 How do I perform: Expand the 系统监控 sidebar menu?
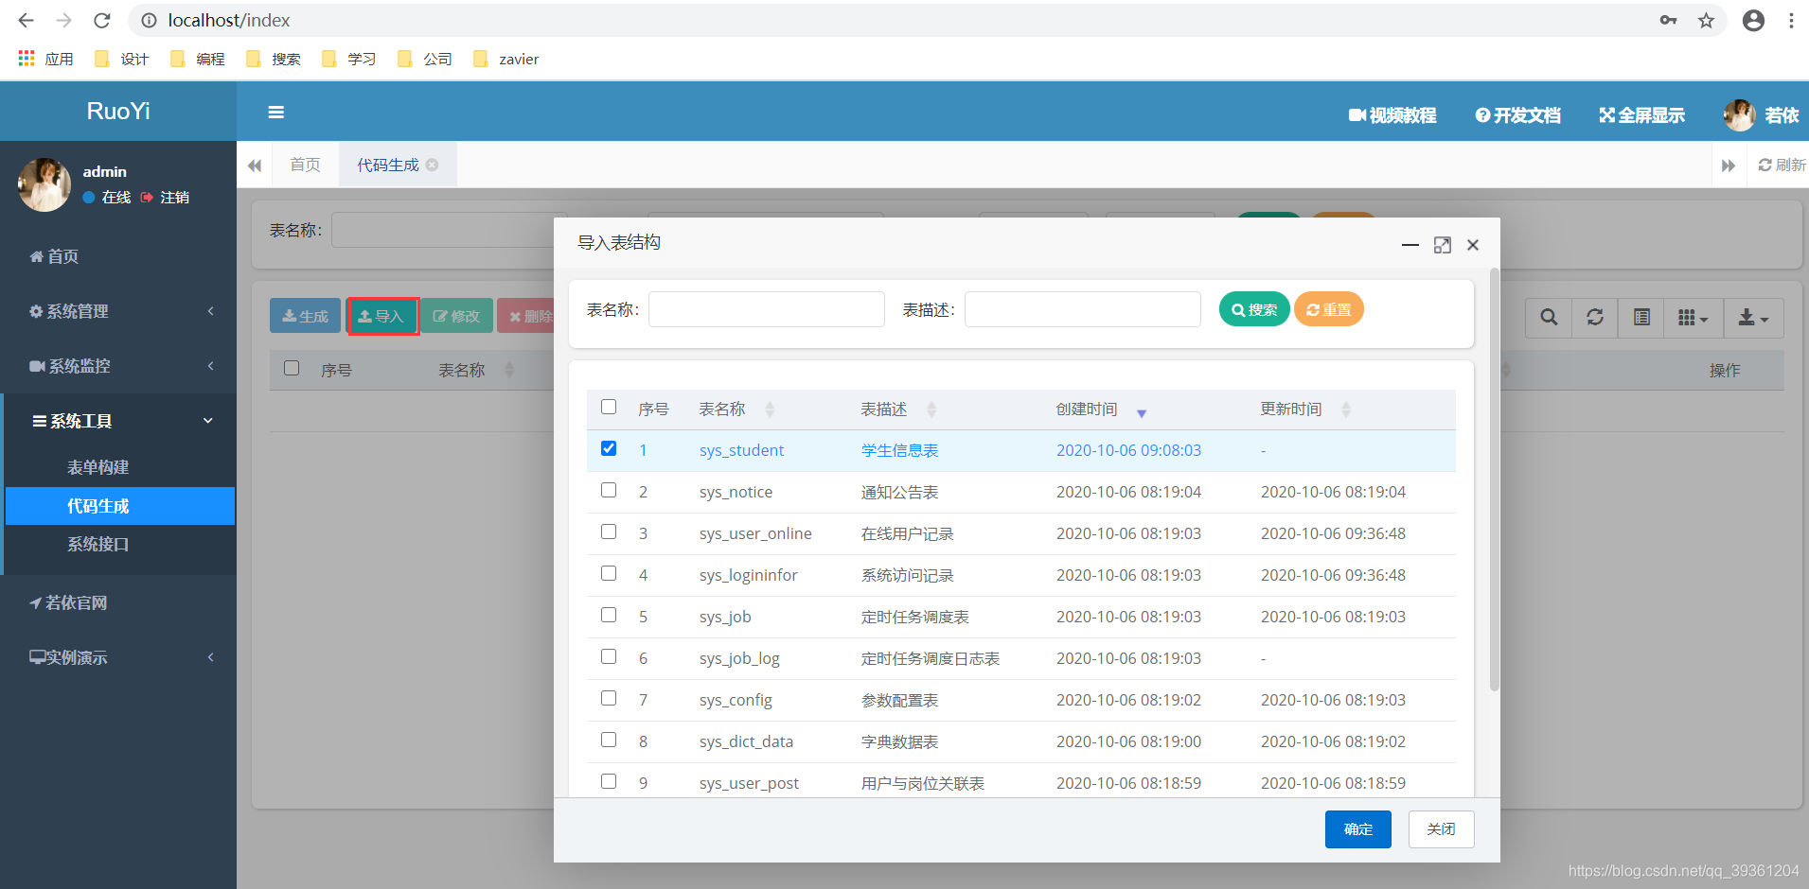[x=118, y=366]
